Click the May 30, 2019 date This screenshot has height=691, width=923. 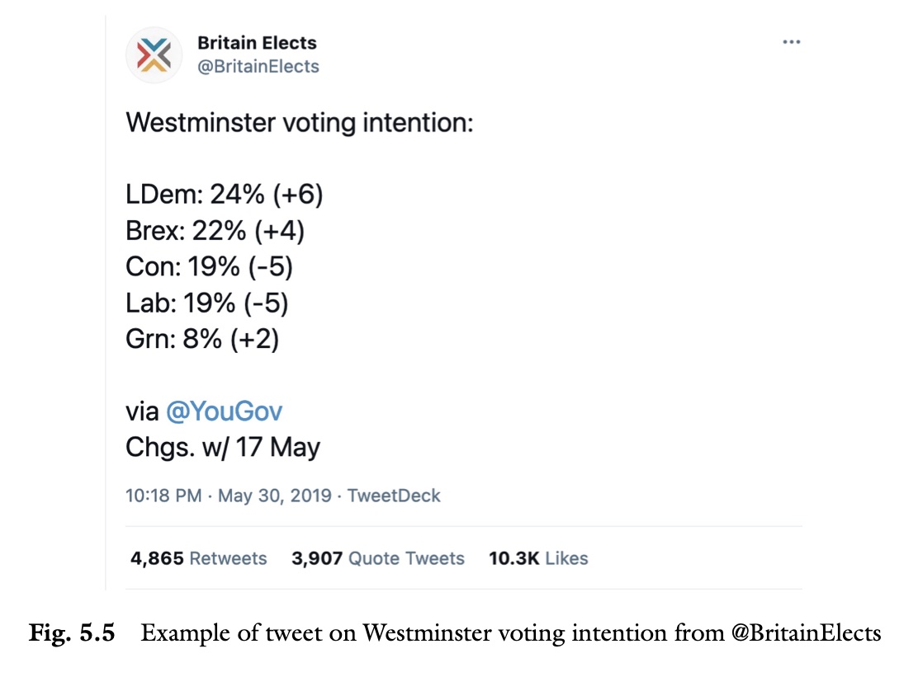pos(275,496)
